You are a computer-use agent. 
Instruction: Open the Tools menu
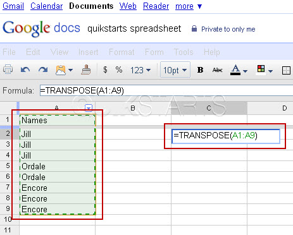click(184, 52)
